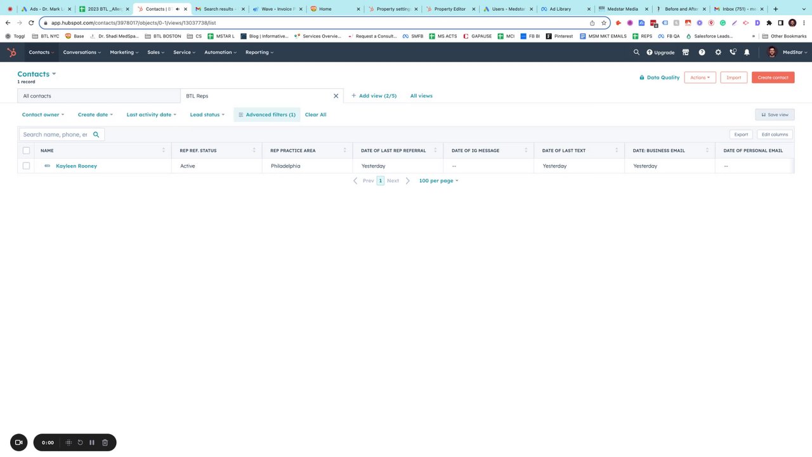
Task: Open the calling phone icon
Action: pos(733,52)
